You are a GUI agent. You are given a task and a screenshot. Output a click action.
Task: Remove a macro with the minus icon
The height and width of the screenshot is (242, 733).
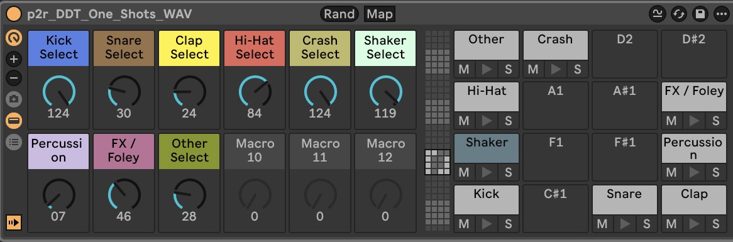[14, 78]
